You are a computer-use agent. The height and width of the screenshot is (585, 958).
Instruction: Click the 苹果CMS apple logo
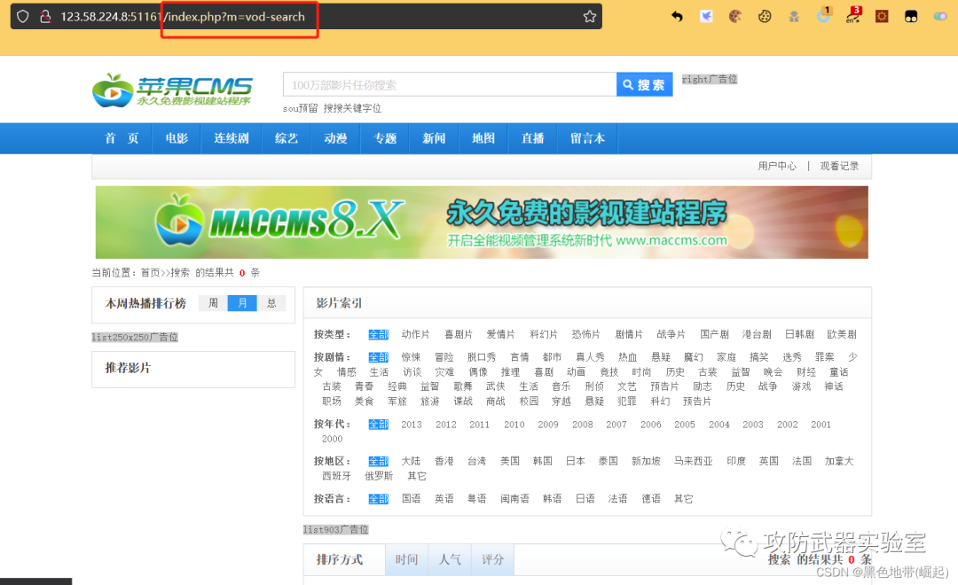(x=172, y=90)
